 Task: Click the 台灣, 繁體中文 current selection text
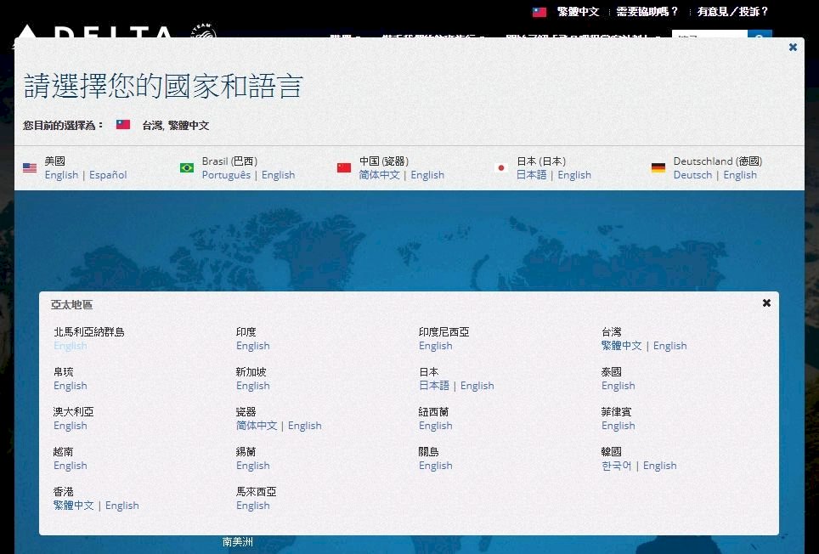coord(176,125)
